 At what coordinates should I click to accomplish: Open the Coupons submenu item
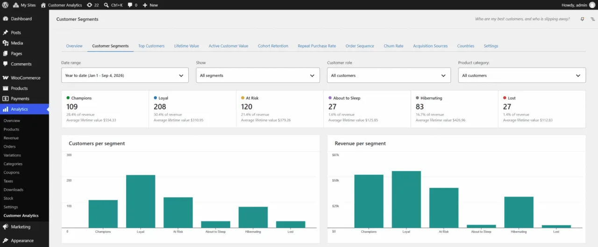click(11, 172)
